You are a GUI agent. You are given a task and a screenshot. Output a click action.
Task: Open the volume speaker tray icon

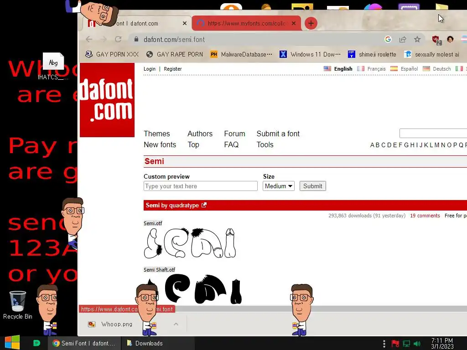[417, 344]
